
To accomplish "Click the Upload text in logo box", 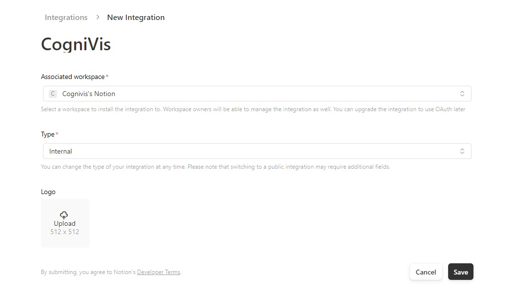I will coord(64,223).
